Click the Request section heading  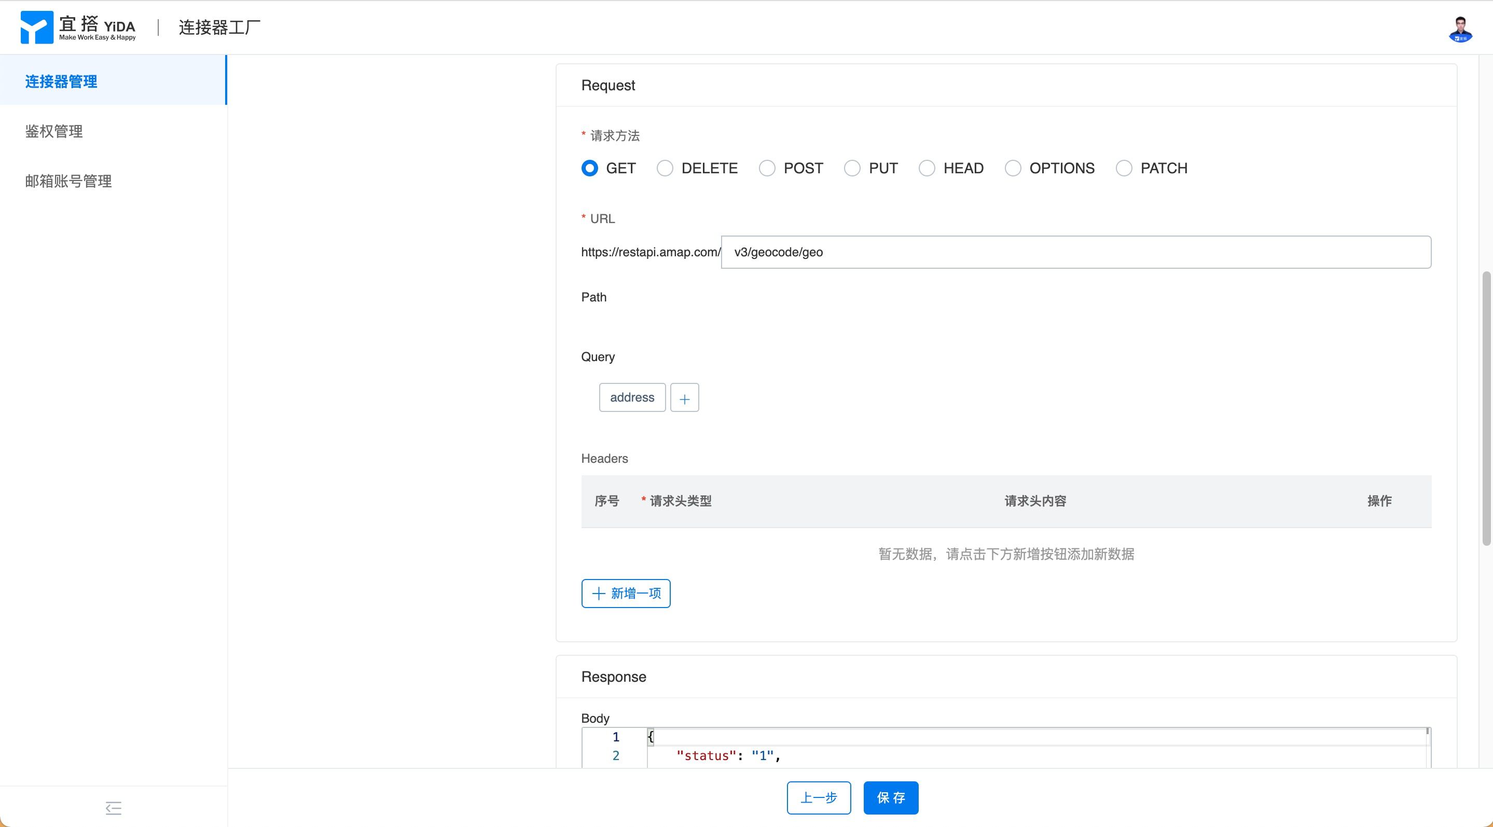pyautogui.click(x=608, y=85)
